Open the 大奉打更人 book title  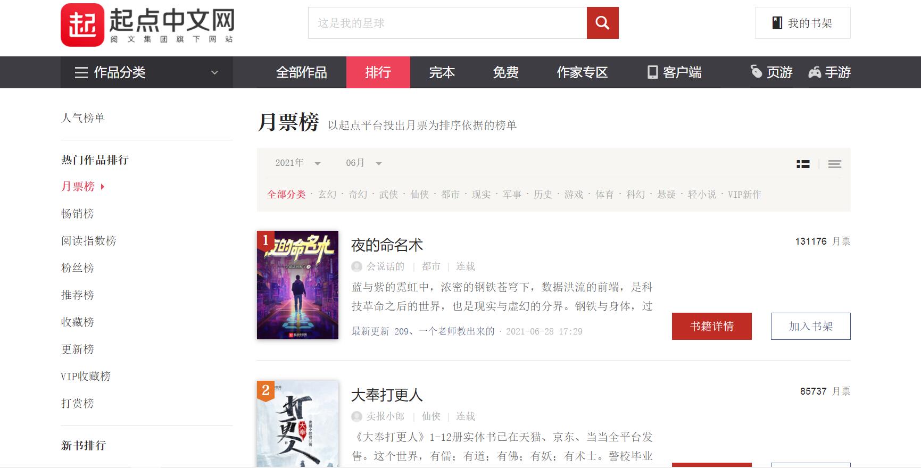(387, 395)
